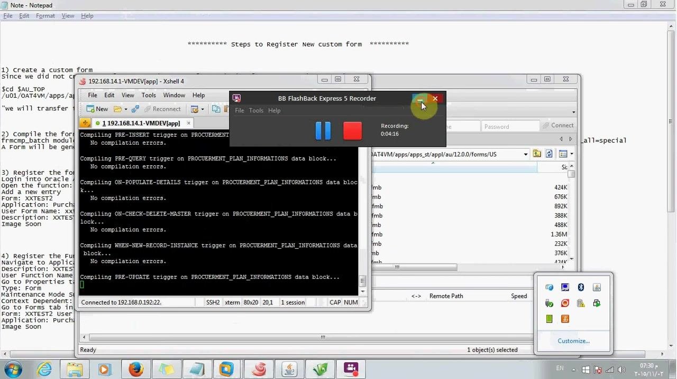Click the connect chain-link icon in Xshell toolbar

tap(135, 109)
